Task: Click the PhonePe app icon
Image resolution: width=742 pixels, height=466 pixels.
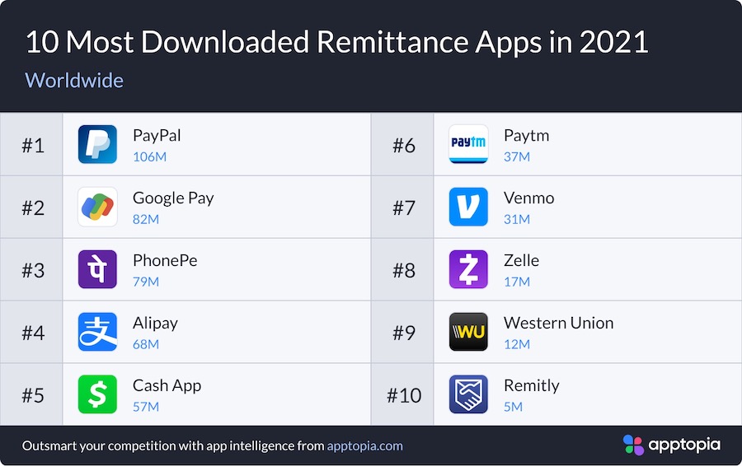Action: [97, 269]
